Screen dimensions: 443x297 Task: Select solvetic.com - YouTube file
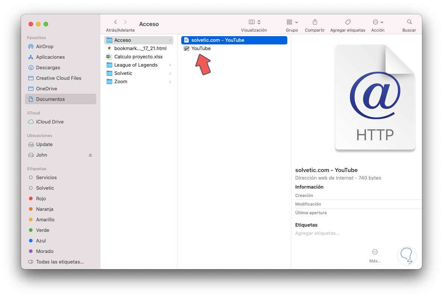(x=234, y=40)
